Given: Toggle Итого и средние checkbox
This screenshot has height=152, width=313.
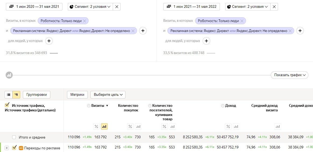Looking at the screenshot, I should point(14,137).
